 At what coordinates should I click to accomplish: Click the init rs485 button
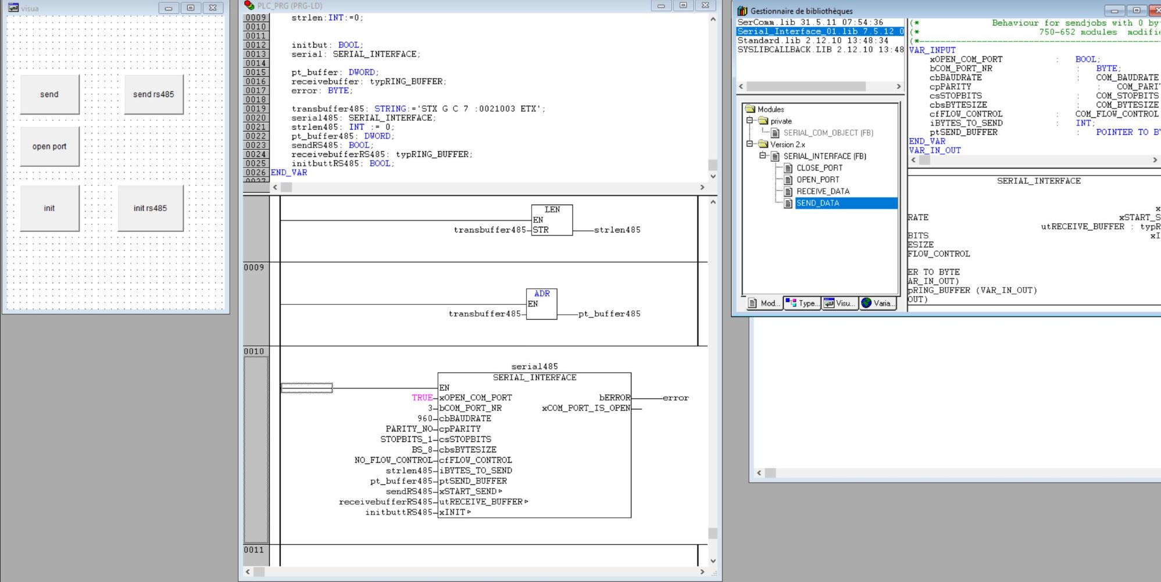[x=150, y=208]
